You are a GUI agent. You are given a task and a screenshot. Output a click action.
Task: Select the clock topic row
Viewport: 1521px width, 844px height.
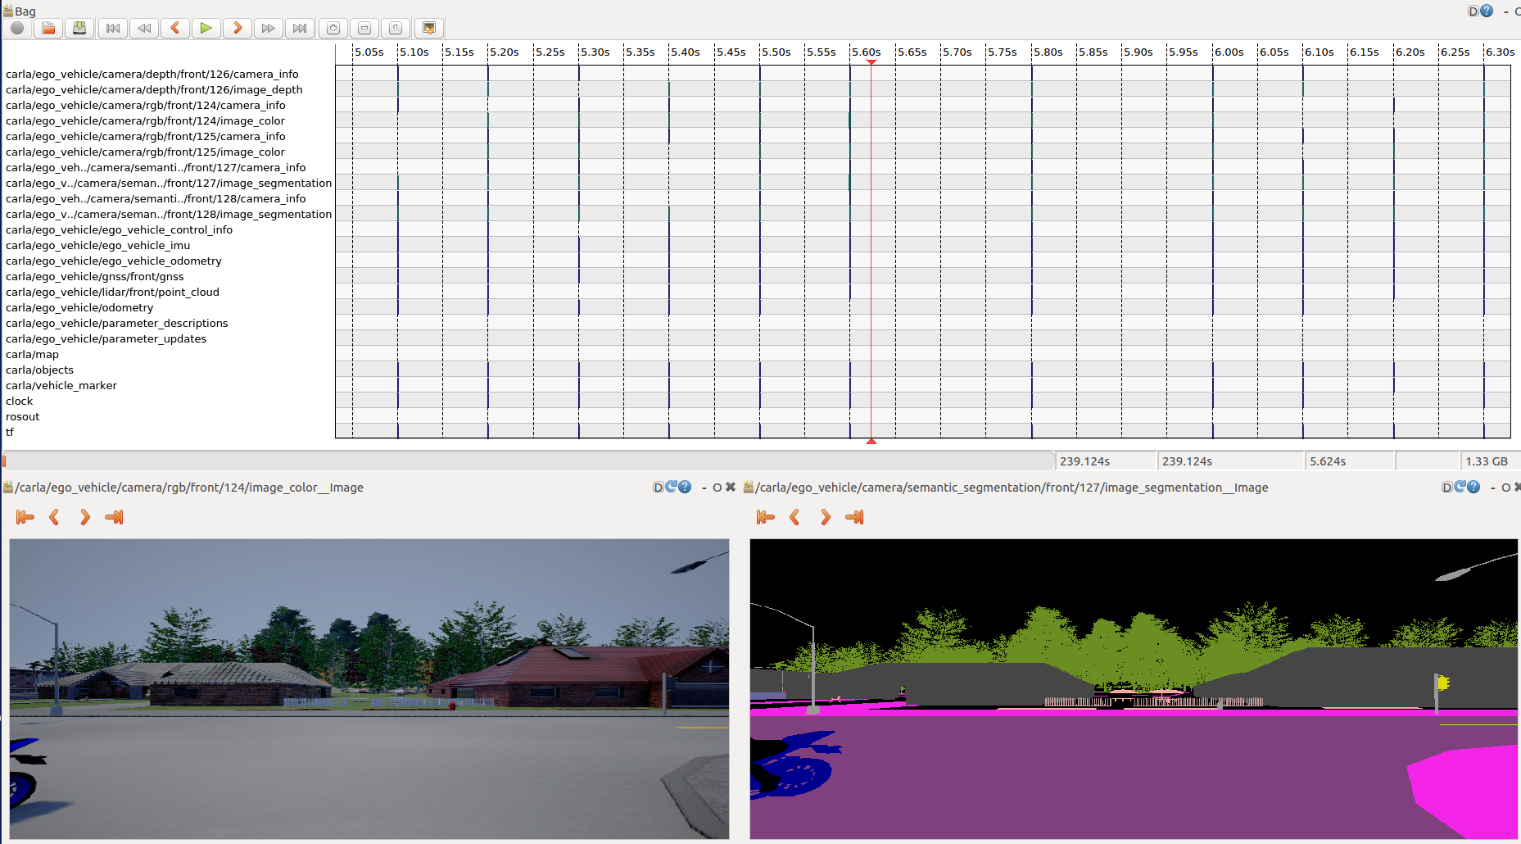point(19,401)
